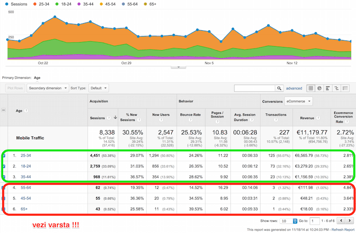Viewport: 356px width, 233px height.
Task: Click the Refresh Report link
Action: coord(343,229)
